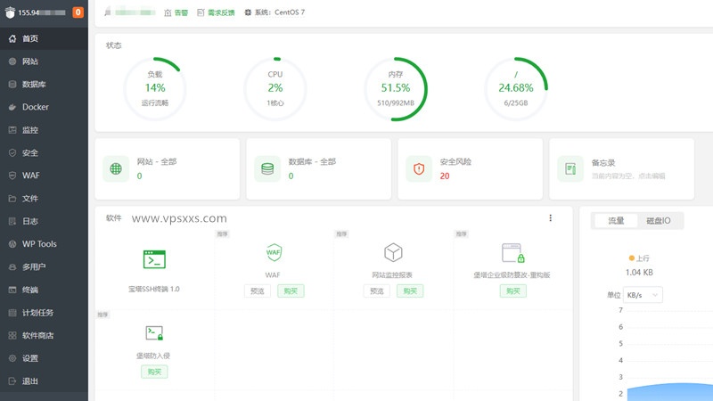Click the green database icon on 数据库 card
This screenshot has width=713, height=401.
click(267, 168)
